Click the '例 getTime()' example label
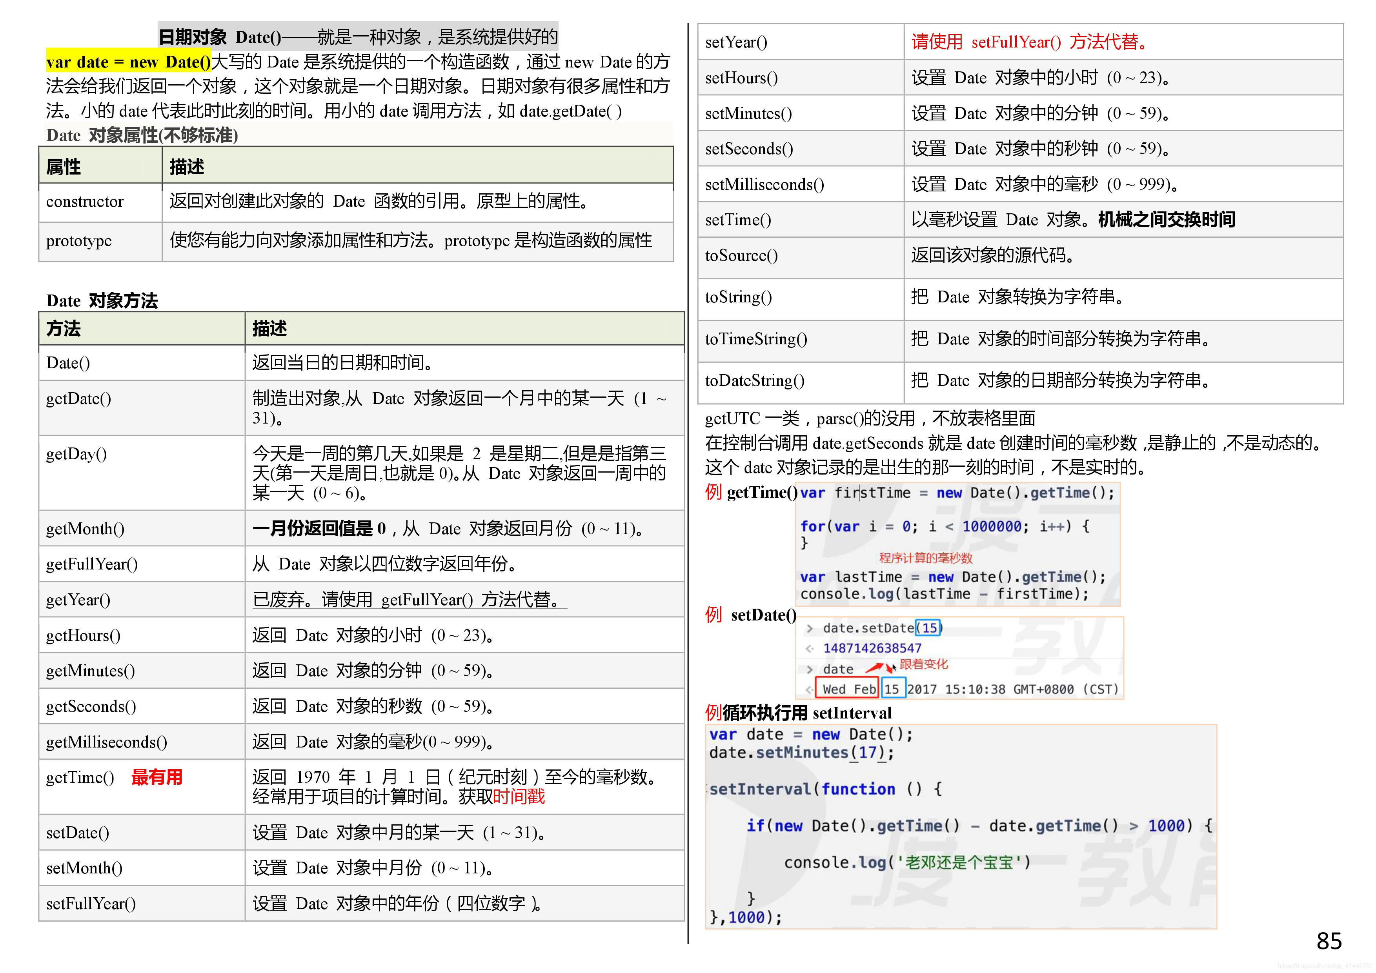 coord(752,492)
